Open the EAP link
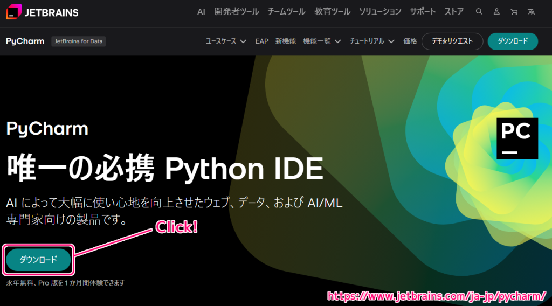The height and width of the screenshot is (306, 552). pos(262,41)
